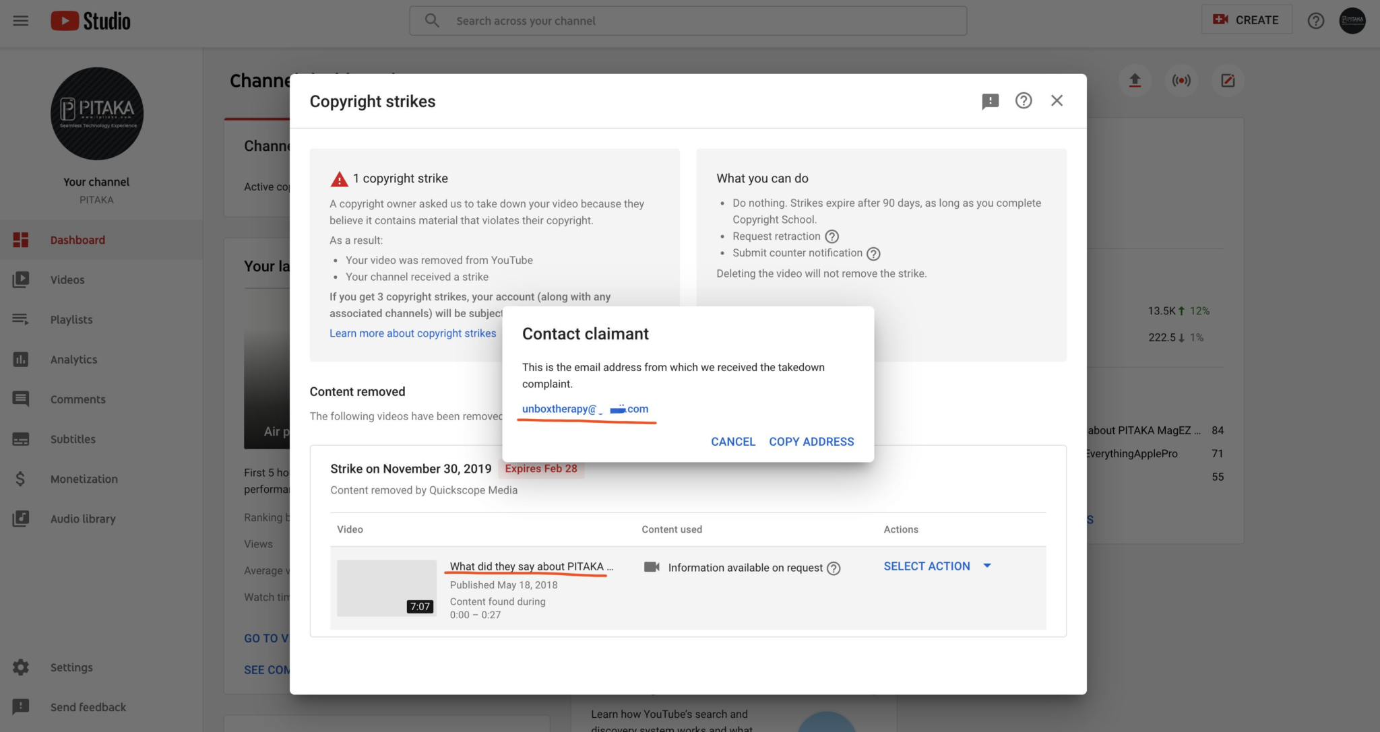Expand SELECT ACTION dropdown
This screenshot has height=732, width=1380.
985,566
